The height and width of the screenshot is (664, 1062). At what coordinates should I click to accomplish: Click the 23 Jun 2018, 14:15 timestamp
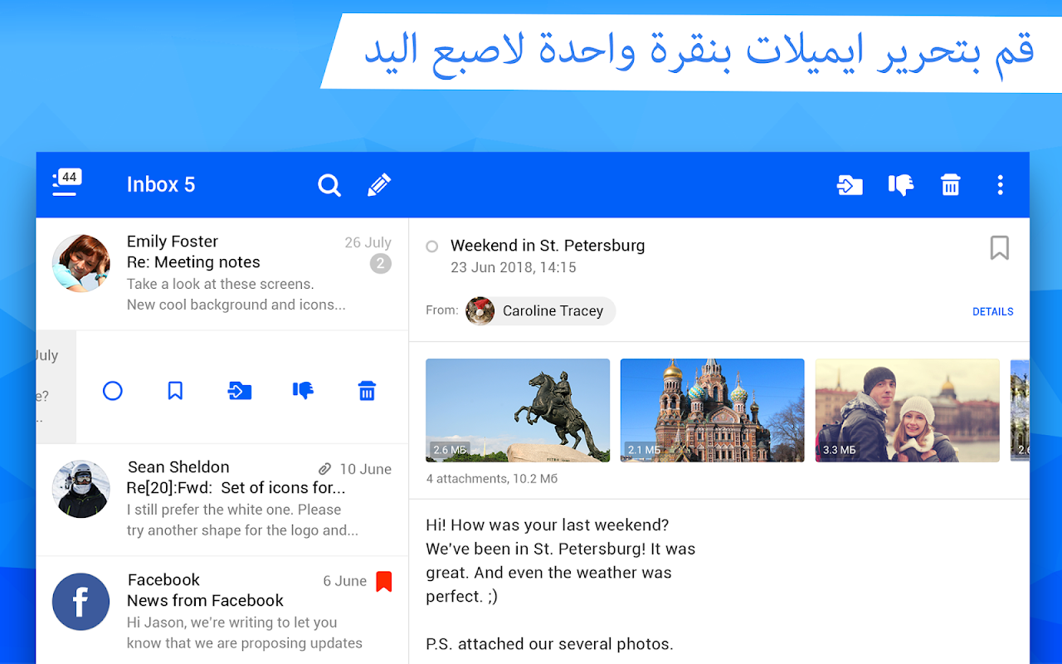click(x=514, y=267)
